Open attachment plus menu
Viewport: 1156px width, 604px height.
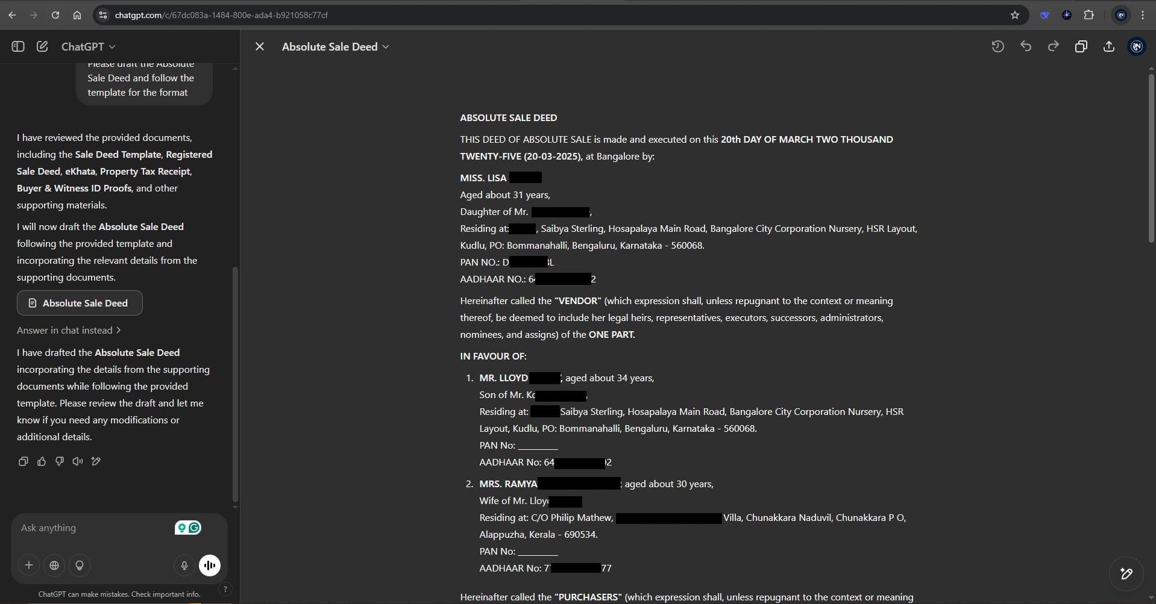point(28,565)
